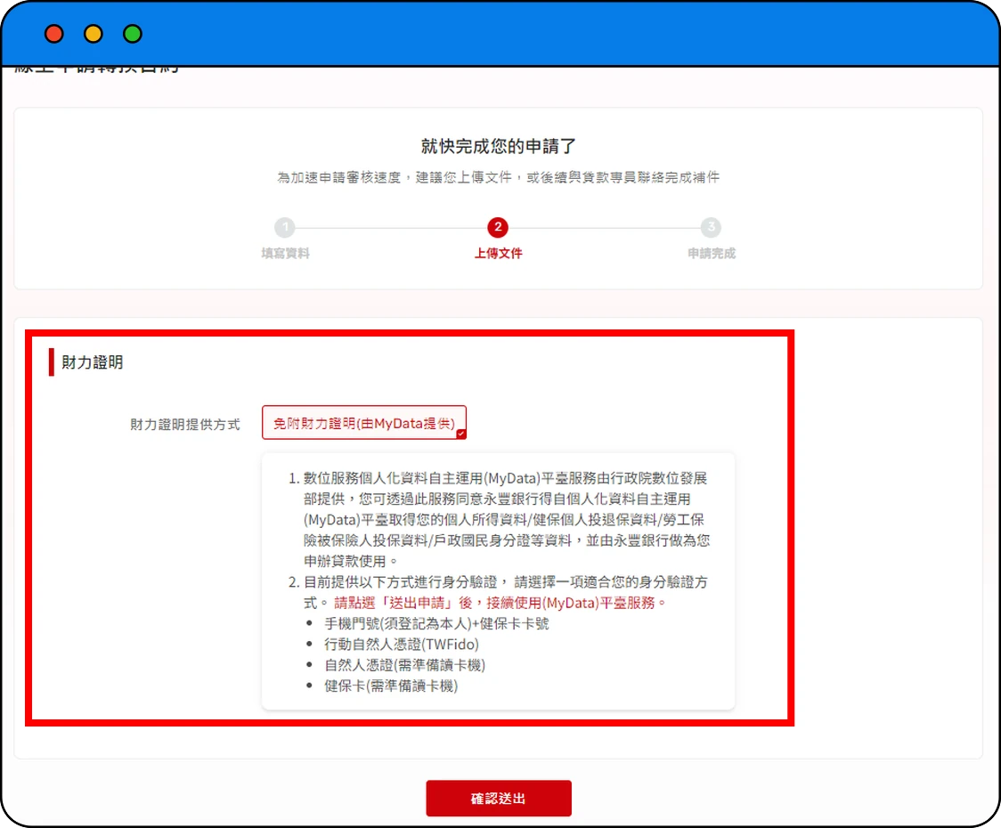Select 免附財力證明(由MyData提供) option

click(364, 423)
